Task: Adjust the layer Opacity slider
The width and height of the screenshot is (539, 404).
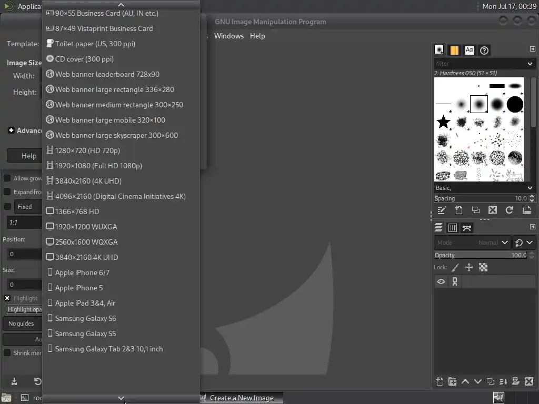Action: (481, 255)
